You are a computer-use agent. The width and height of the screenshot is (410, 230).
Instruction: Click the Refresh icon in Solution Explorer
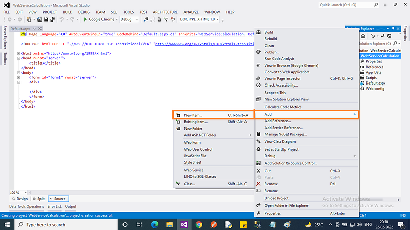pyautogui.click(x=389, y=36)
